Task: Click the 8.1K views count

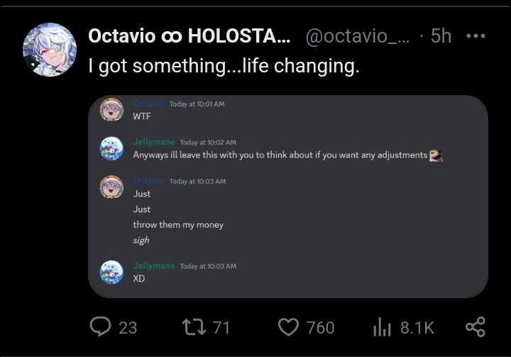Action: (417, 327)
